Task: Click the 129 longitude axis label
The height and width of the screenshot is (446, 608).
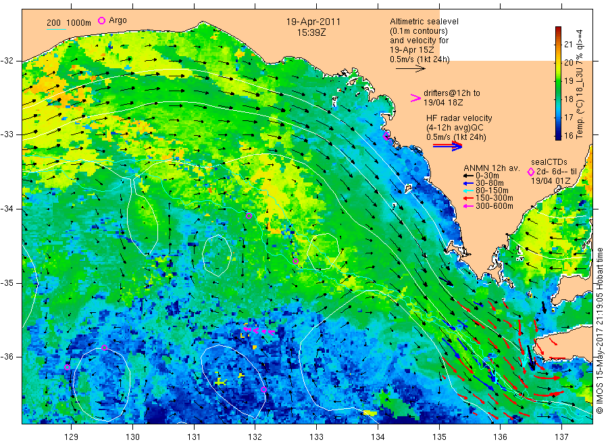Action: (72, 437)
